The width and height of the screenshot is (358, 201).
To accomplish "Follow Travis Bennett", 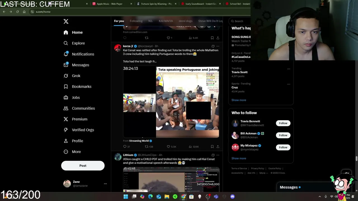I will [283, 123].
